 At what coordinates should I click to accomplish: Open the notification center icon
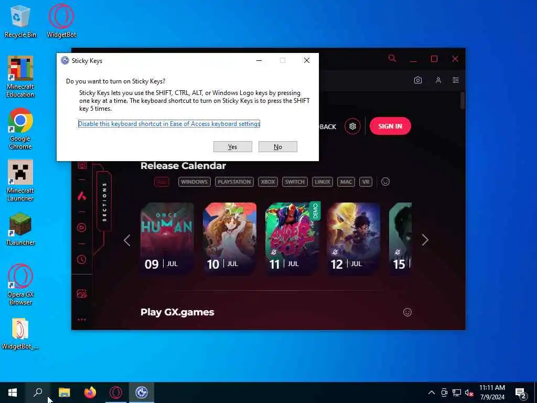(521, 393)
